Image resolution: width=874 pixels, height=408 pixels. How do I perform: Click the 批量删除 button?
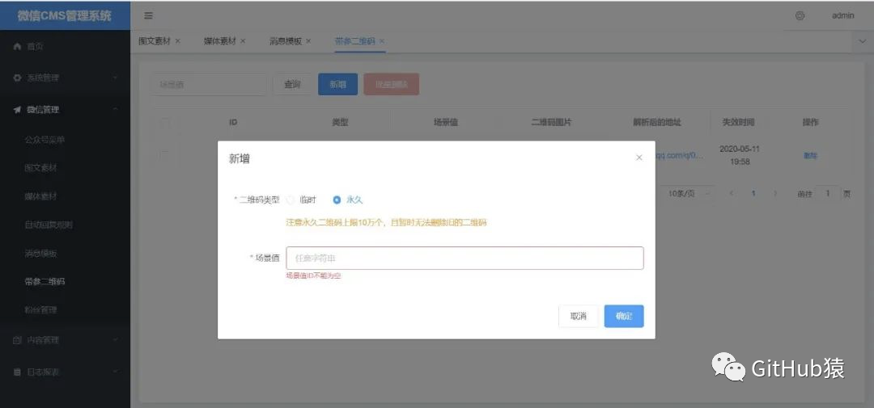click(392, 85)
